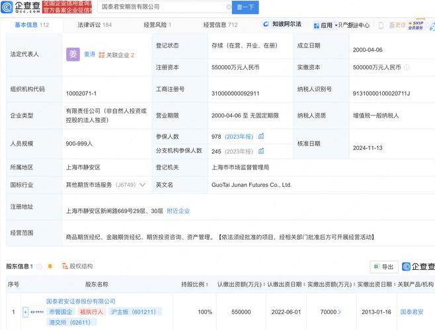This screenshot has height=330, width=435.
Task: Open legal representative 姜涛 link
Action: [89, 54]
